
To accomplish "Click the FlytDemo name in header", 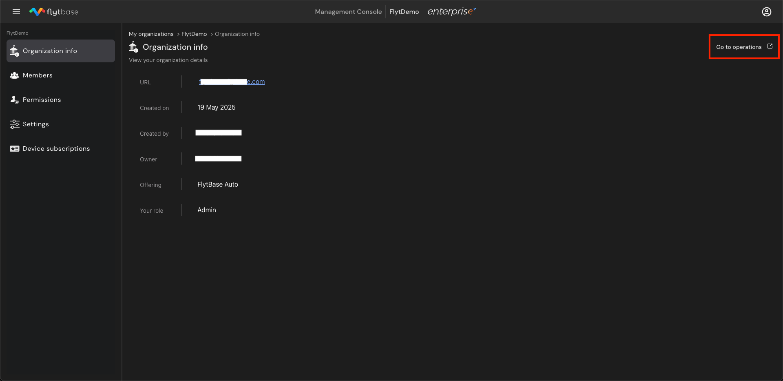I will (404, 12).
